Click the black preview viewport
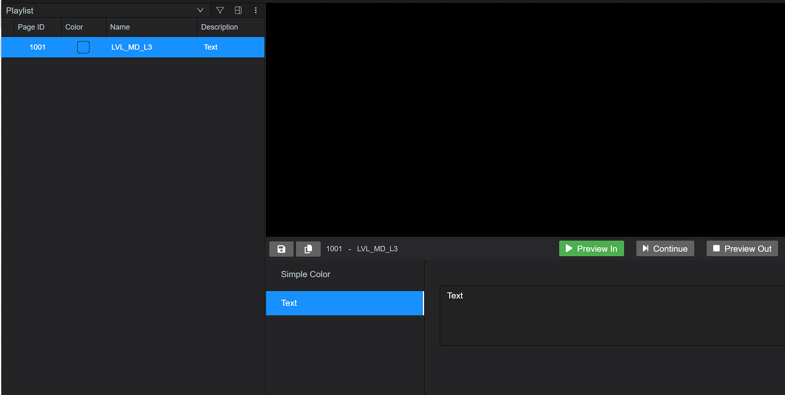Viewport: 785px width, 395px height. click(525, 120)
